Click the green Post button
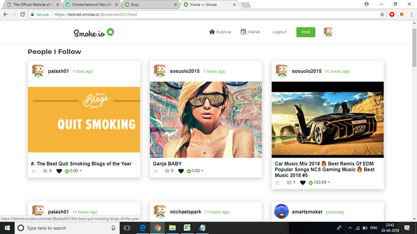 pyautogui.click(x=306, y=32)
